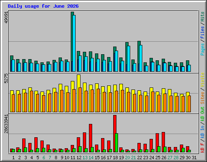Click day label 15 on the axis

[x=97, y=158]
